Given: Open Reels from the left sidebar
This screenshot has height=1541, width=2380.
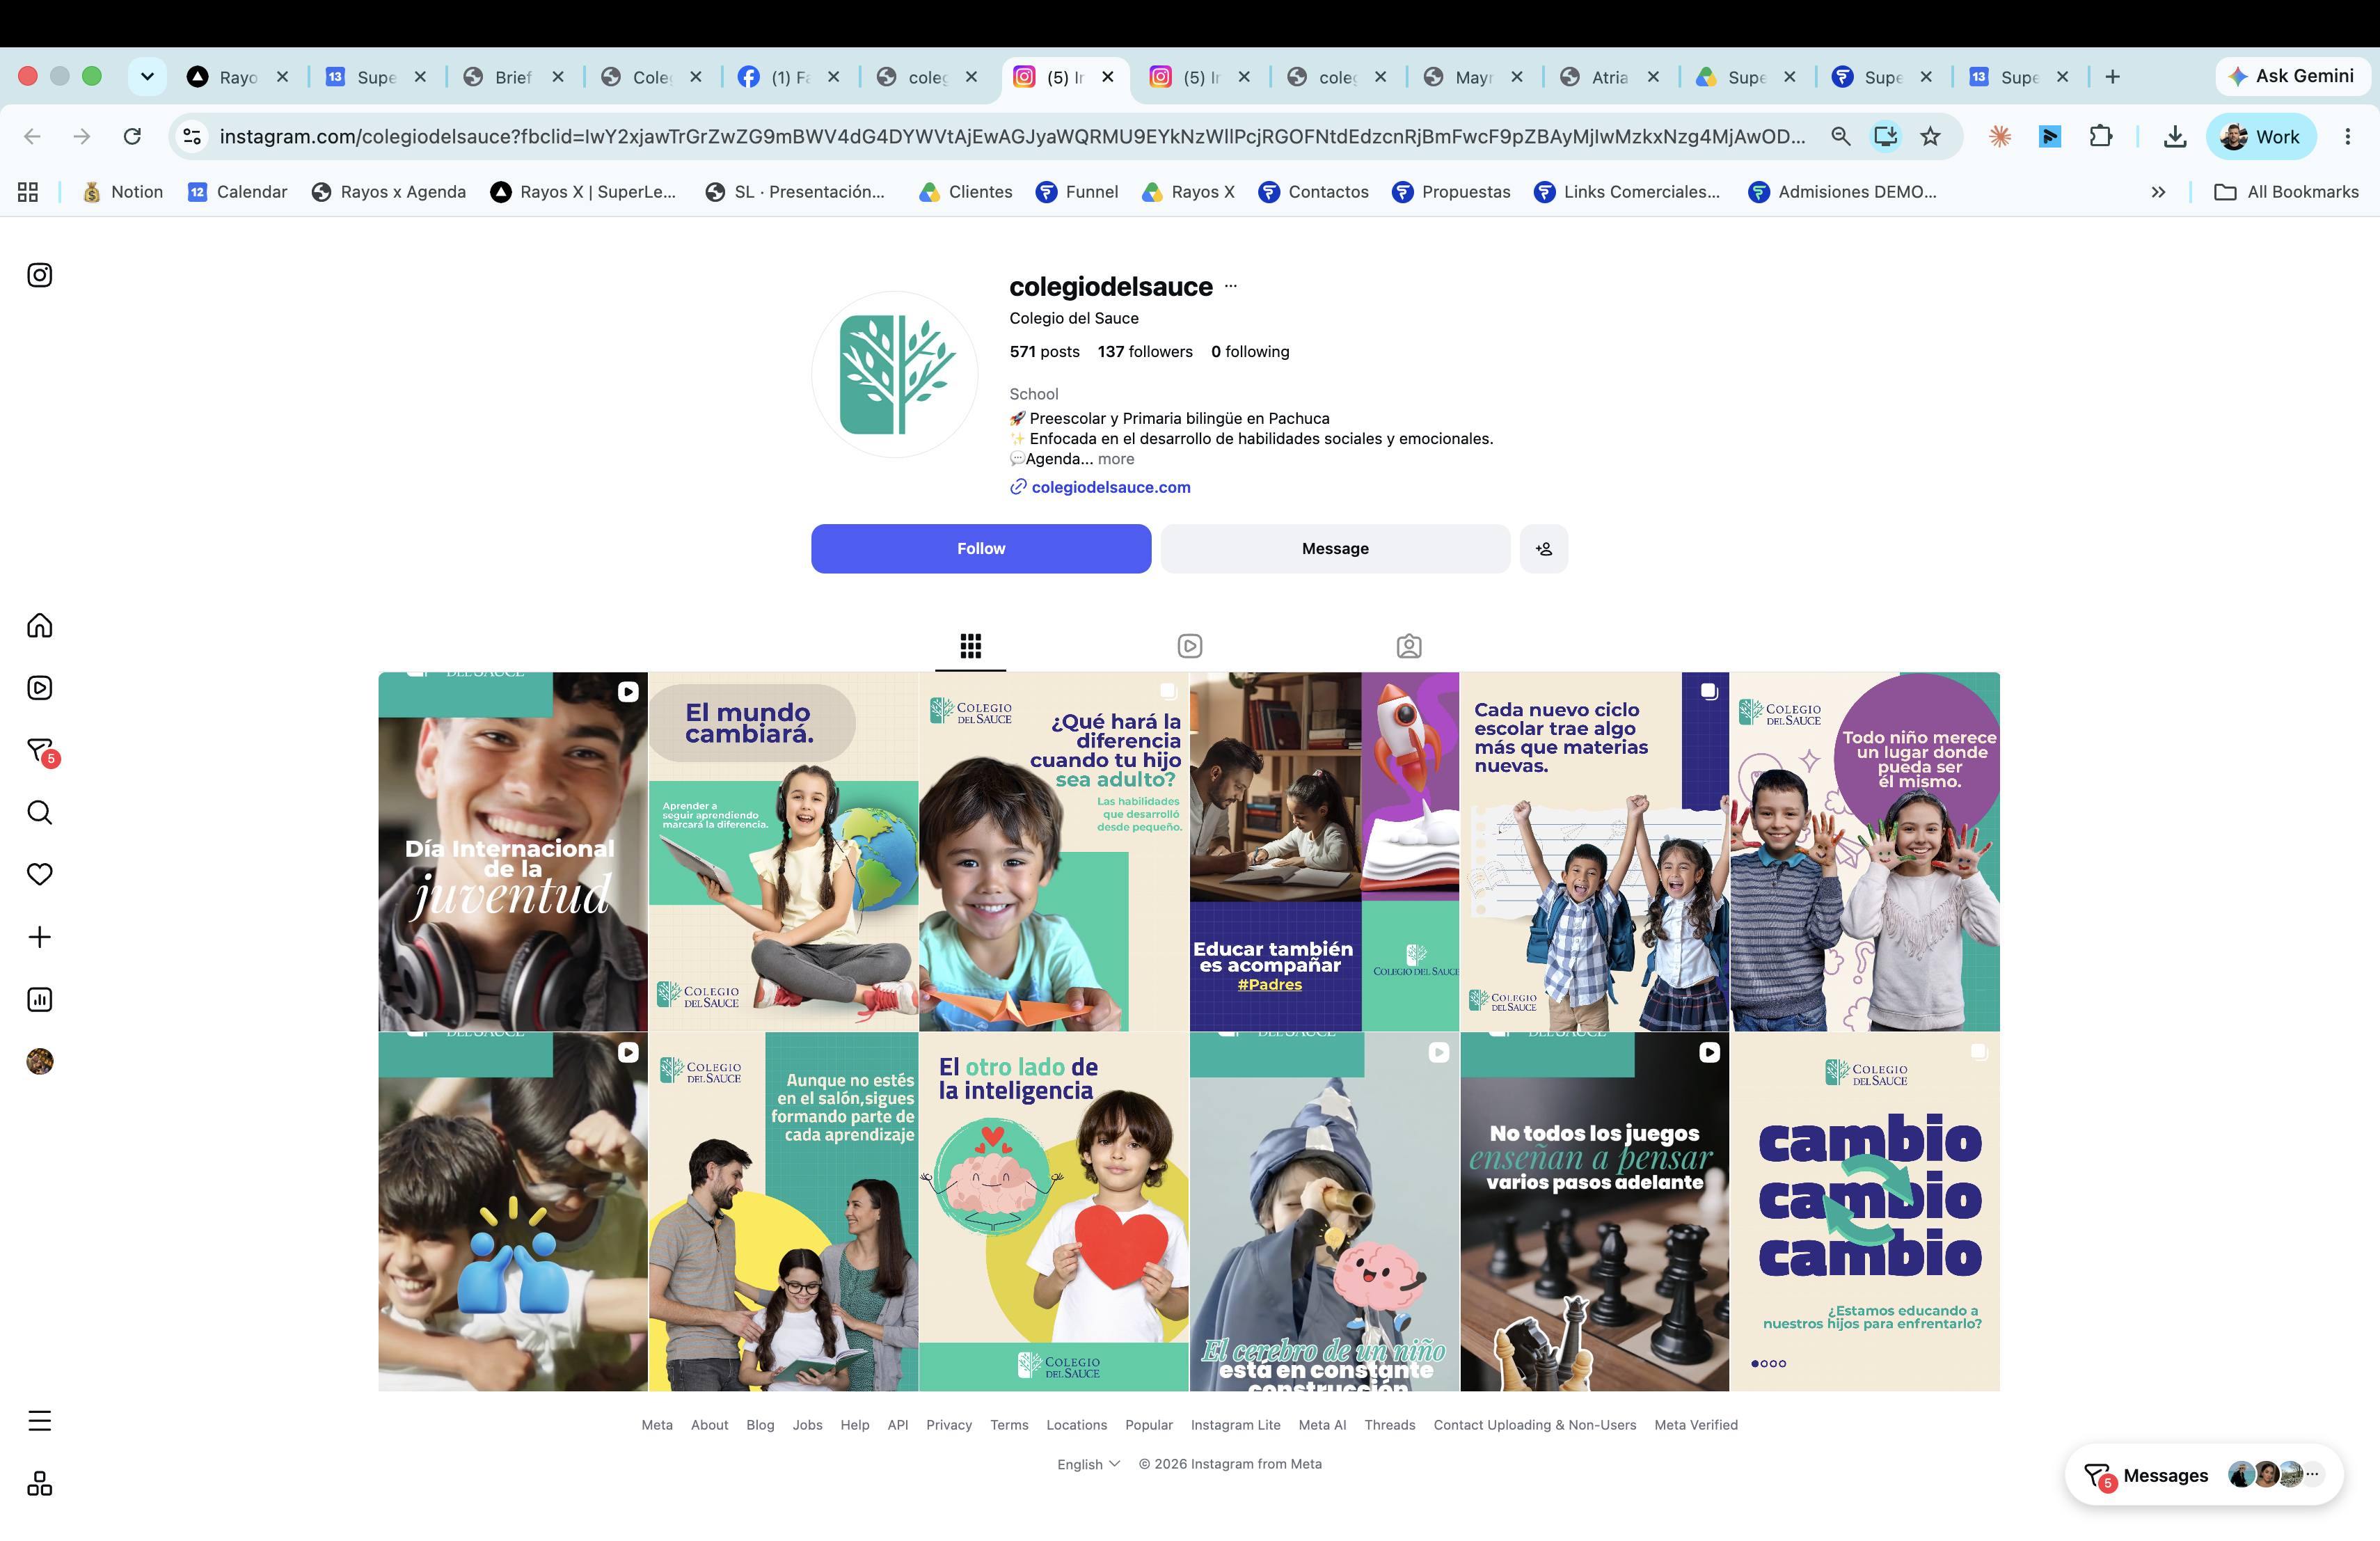Looking at the screenshot, I should [39, 688].
